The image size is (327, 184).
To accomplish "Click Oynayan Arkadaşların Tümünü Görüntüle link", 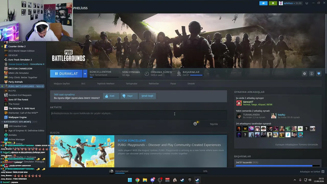I will (296, 145).
